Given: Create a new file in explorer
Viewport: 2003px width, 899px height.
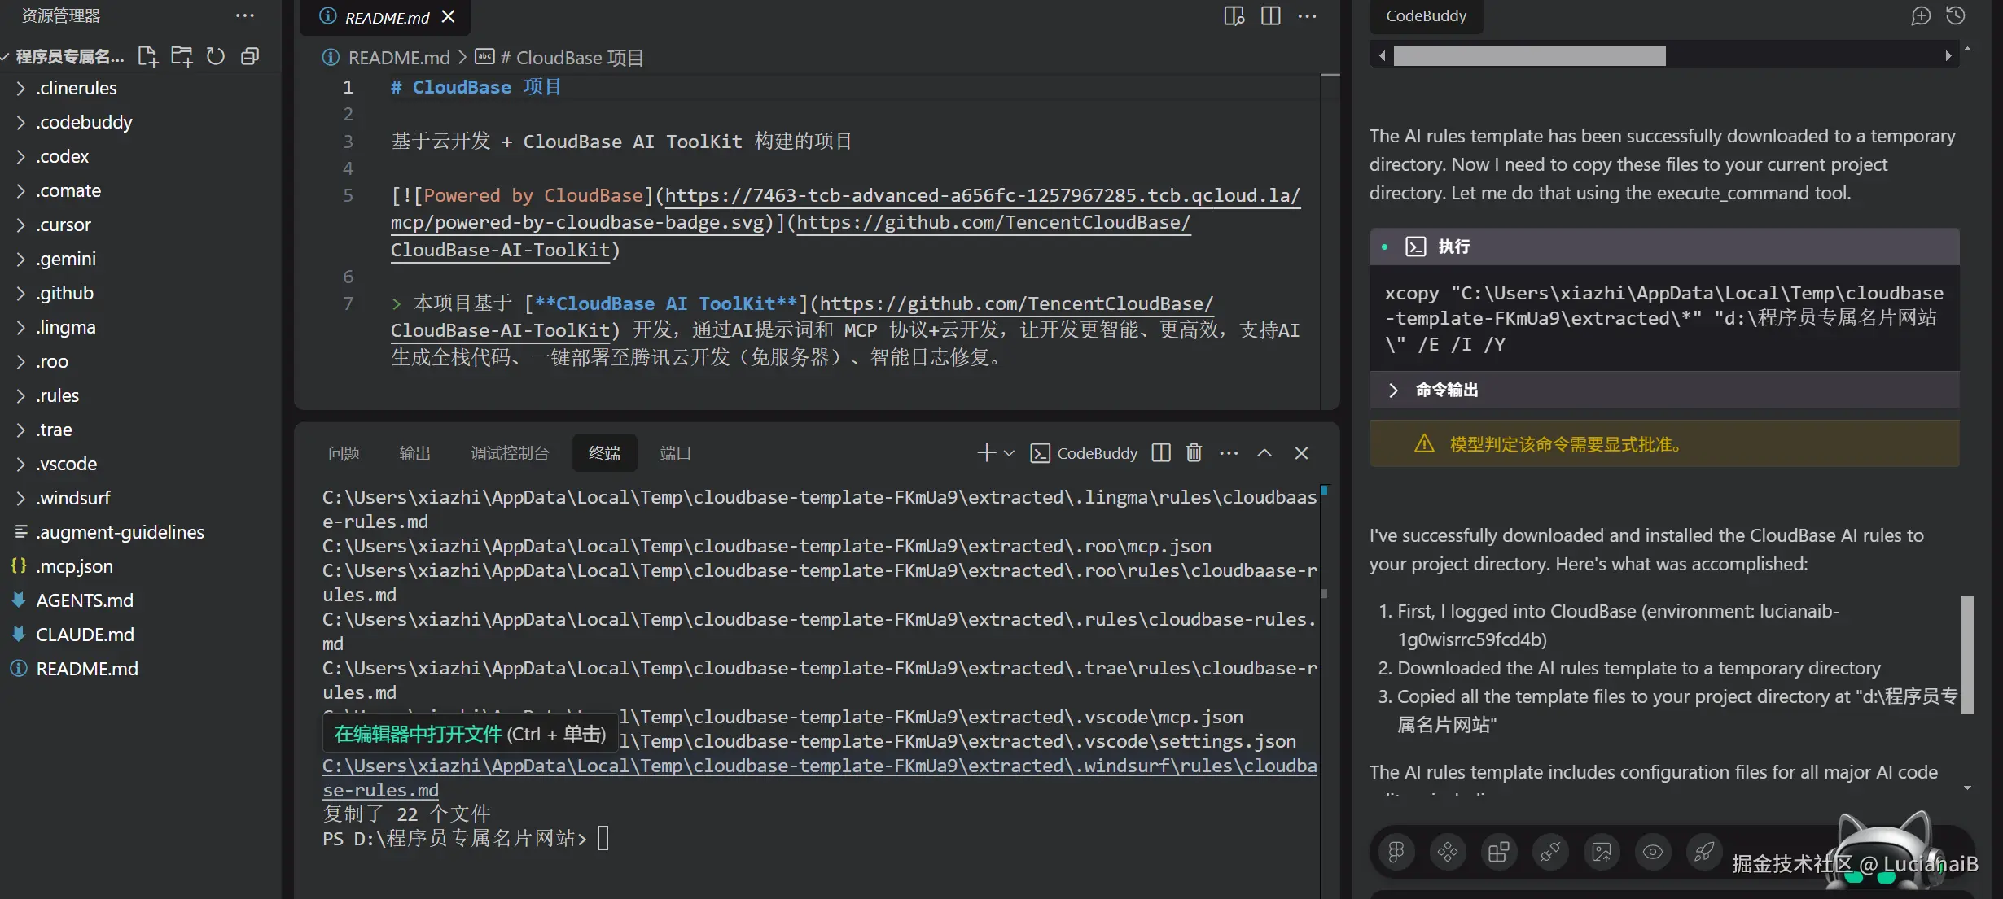Looking at the screenshot, I should click(x=147, y=56).
